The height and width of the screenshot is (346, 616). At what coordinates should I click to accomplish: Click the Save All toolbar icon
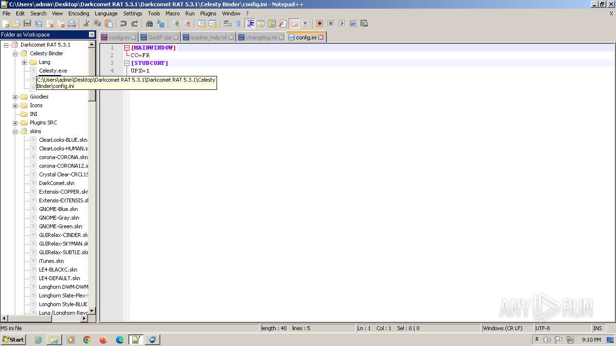click(38, 24)
